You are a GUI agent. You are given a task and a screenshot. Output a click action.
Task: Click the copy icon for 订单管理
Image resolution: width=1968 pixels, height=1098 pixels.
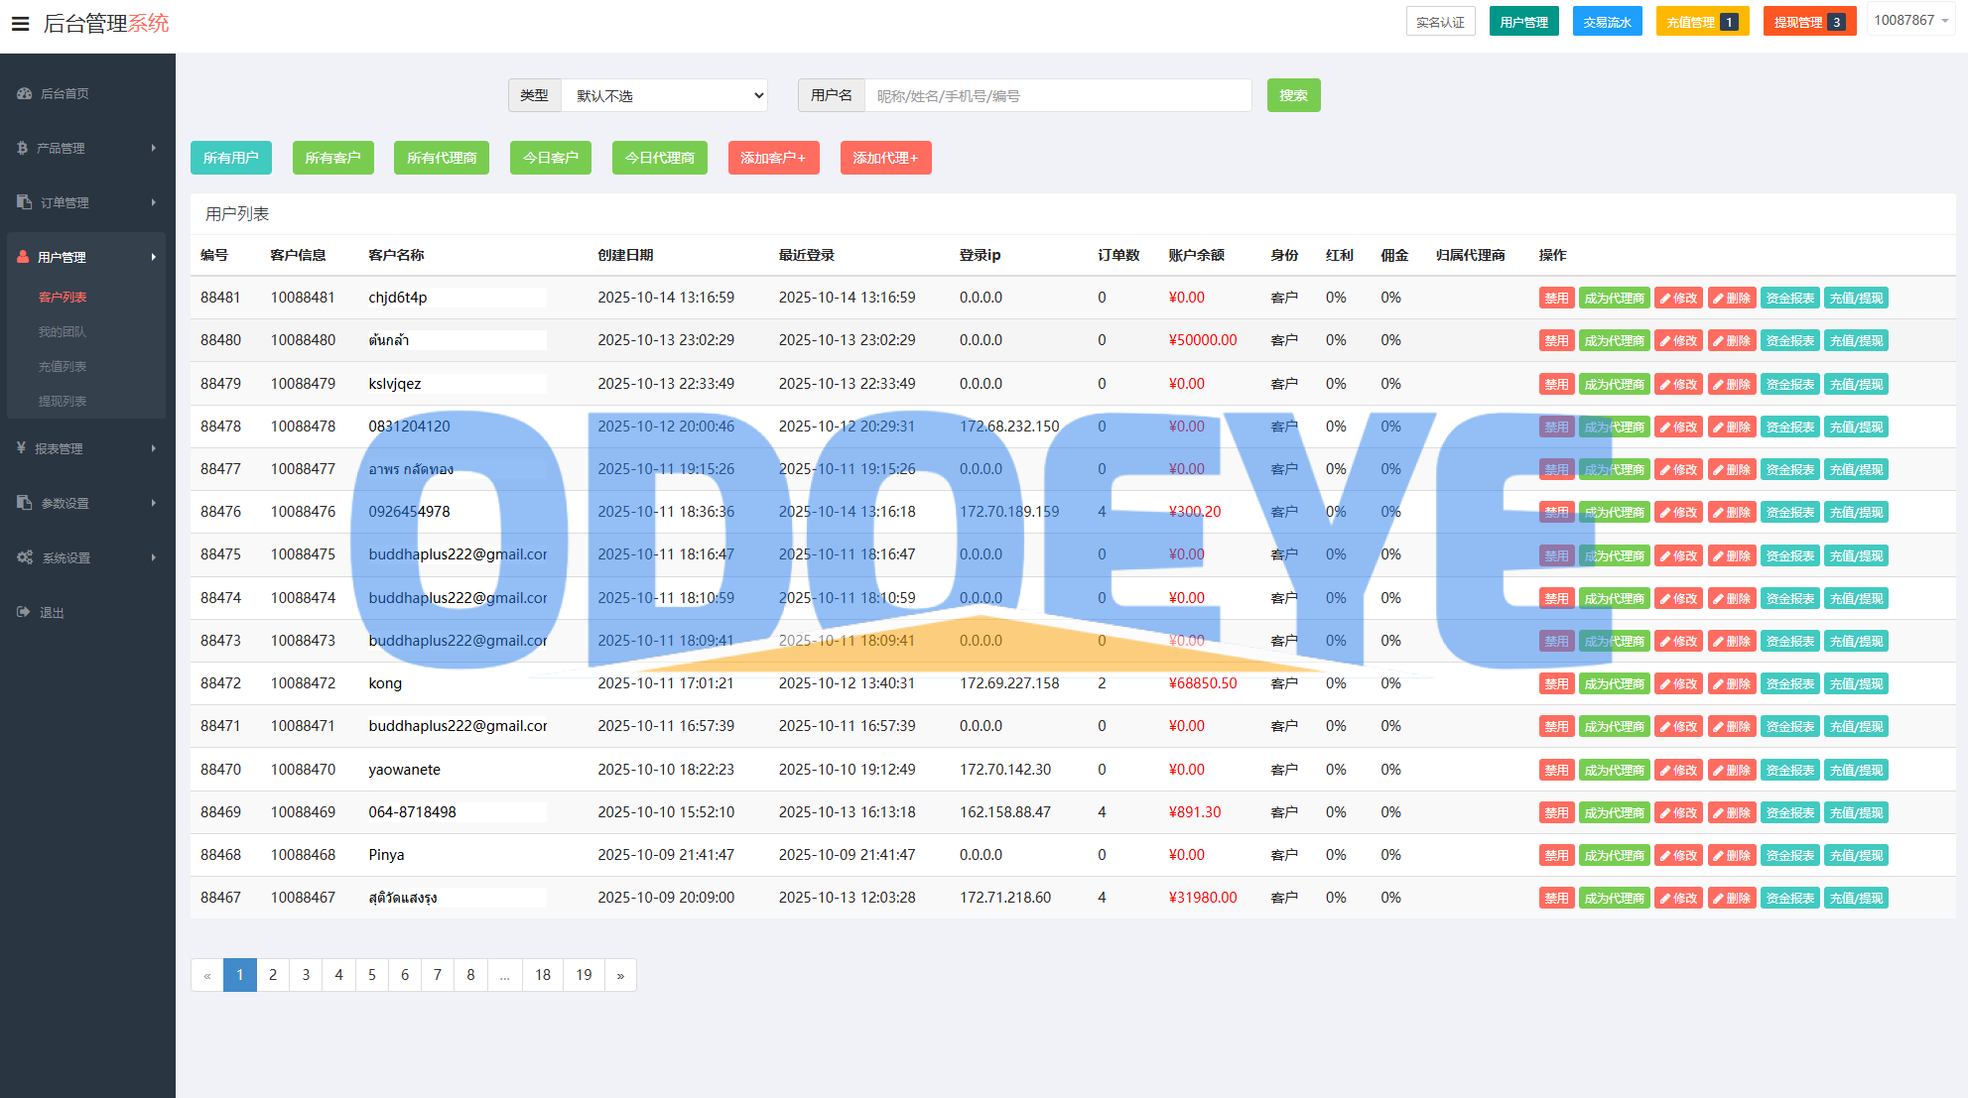24,202
